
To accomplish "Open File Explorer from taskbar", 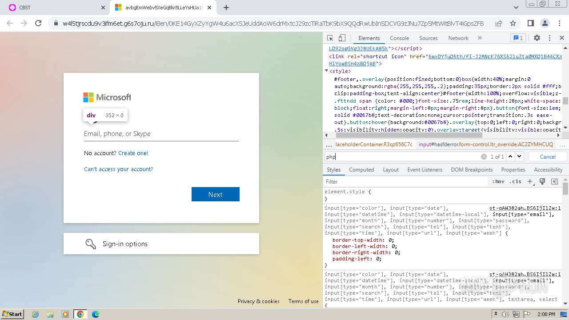I will pos(50,314).
